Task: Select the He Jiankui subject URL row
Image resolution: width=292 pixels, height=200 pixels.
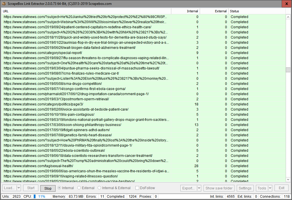Action: click(143, 17)
